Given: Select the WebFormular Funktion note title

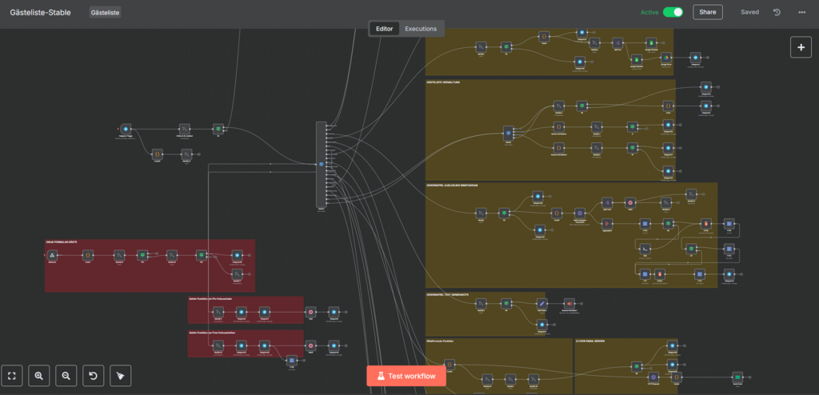Looking at the screenshot, I should pos(440,341).
